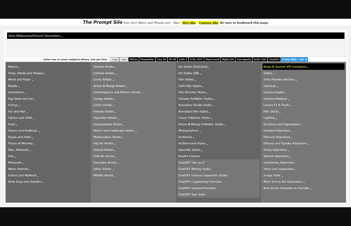This screenshot has height=226, width=351.
Task: Expand the Camera Angles category
Action: pyautogui.click(x=274, y=92)
